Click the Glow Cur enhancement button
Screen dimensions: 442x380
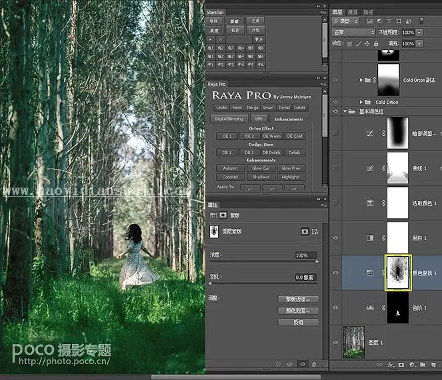261,168
